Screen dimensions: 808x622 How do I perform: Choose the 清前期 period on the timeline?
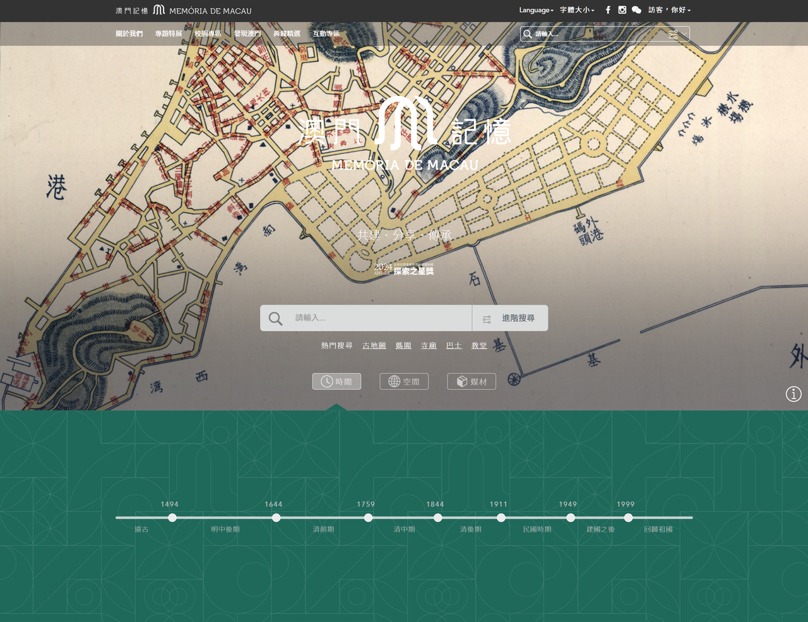click(324, 529)
